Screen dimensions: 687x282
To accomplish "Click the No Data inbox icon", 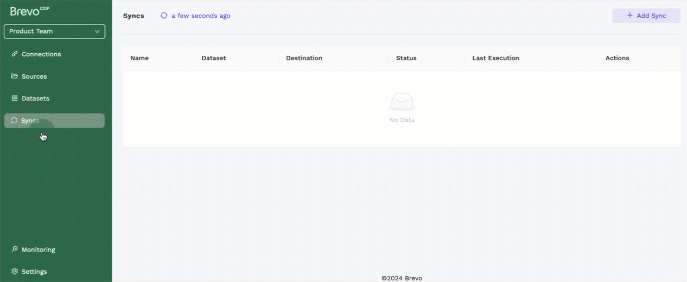I will pos(402,101).
